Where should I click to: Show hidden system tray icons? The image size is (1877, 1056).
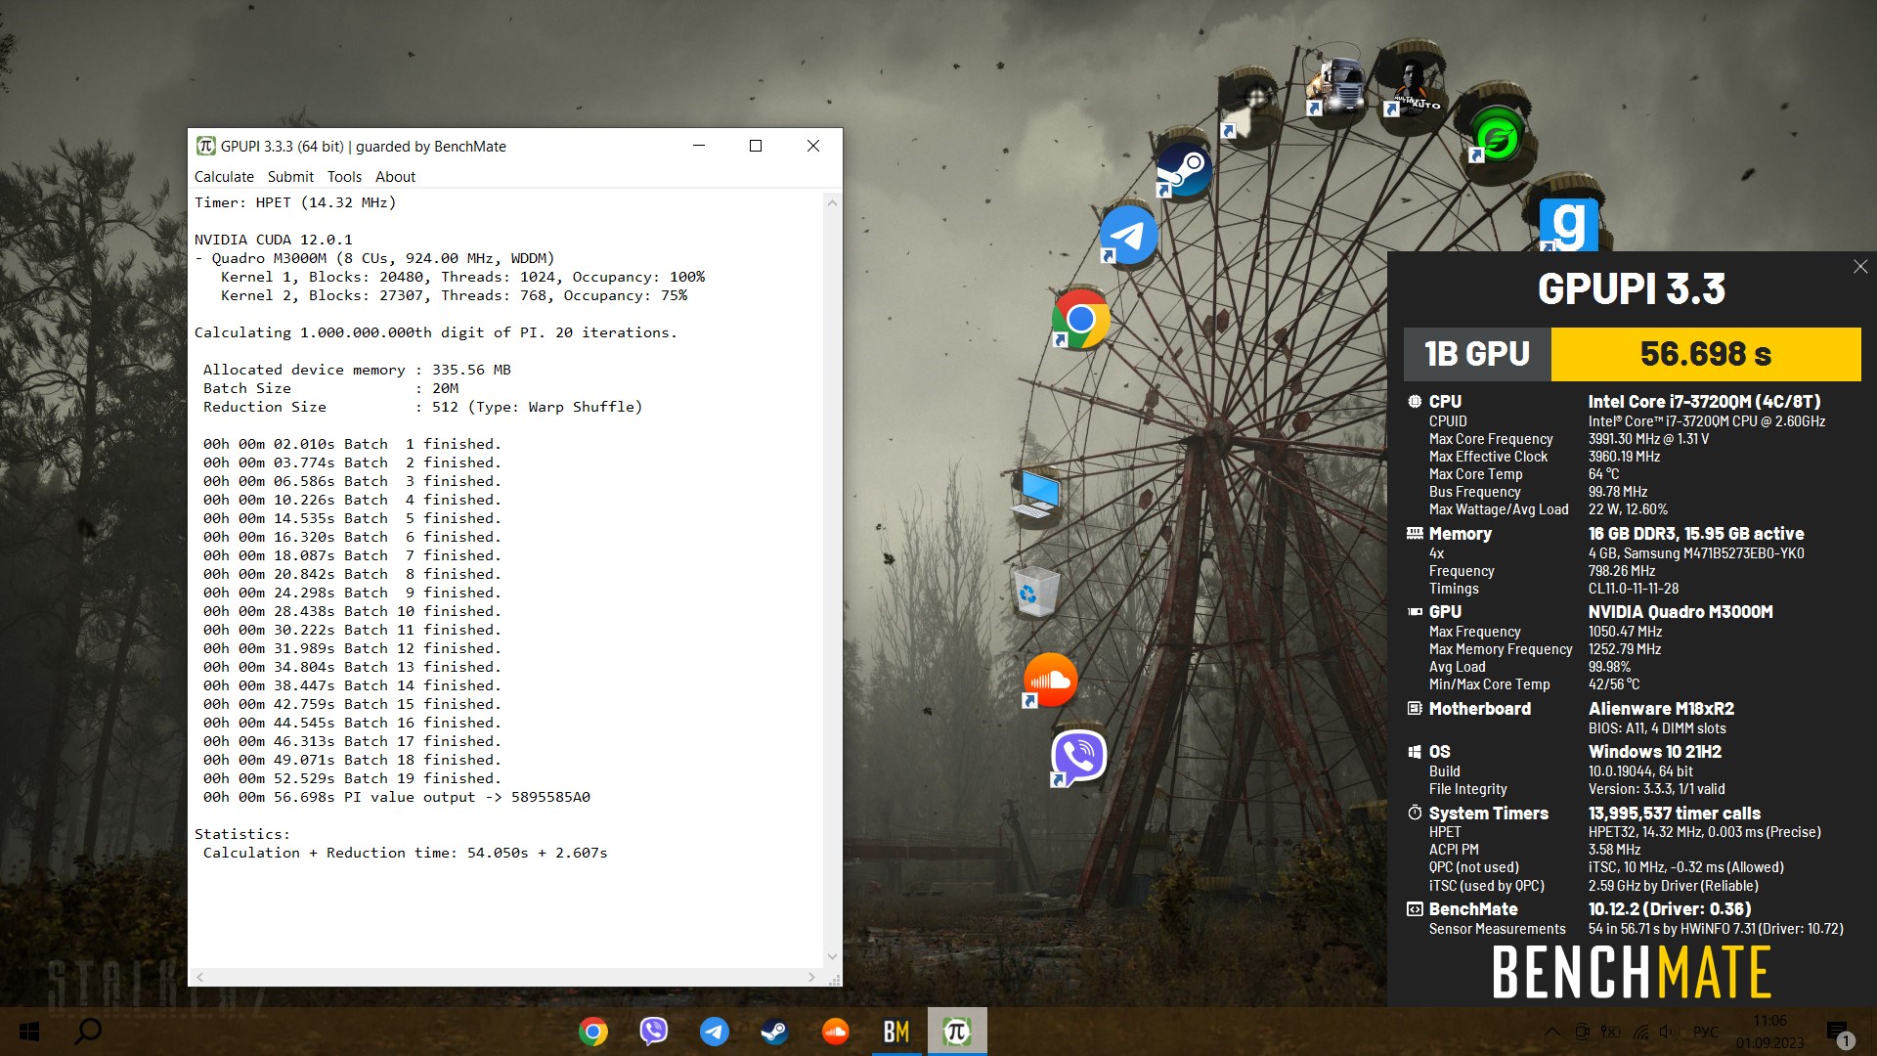coord(1552,1032)
